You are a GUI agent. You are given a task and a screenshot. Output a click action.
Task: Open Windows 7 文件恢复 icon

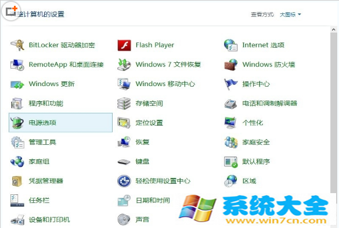click(124, 65)
